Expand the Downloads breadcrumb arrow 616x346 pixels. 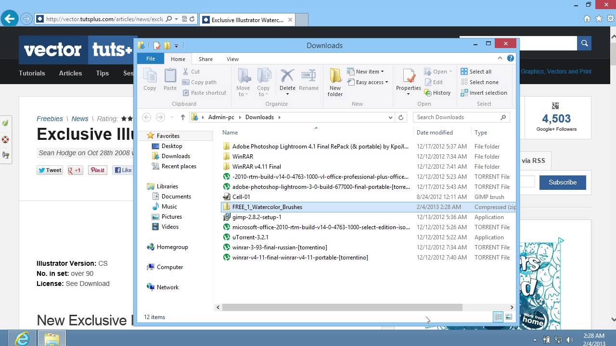tap(279, 117)
